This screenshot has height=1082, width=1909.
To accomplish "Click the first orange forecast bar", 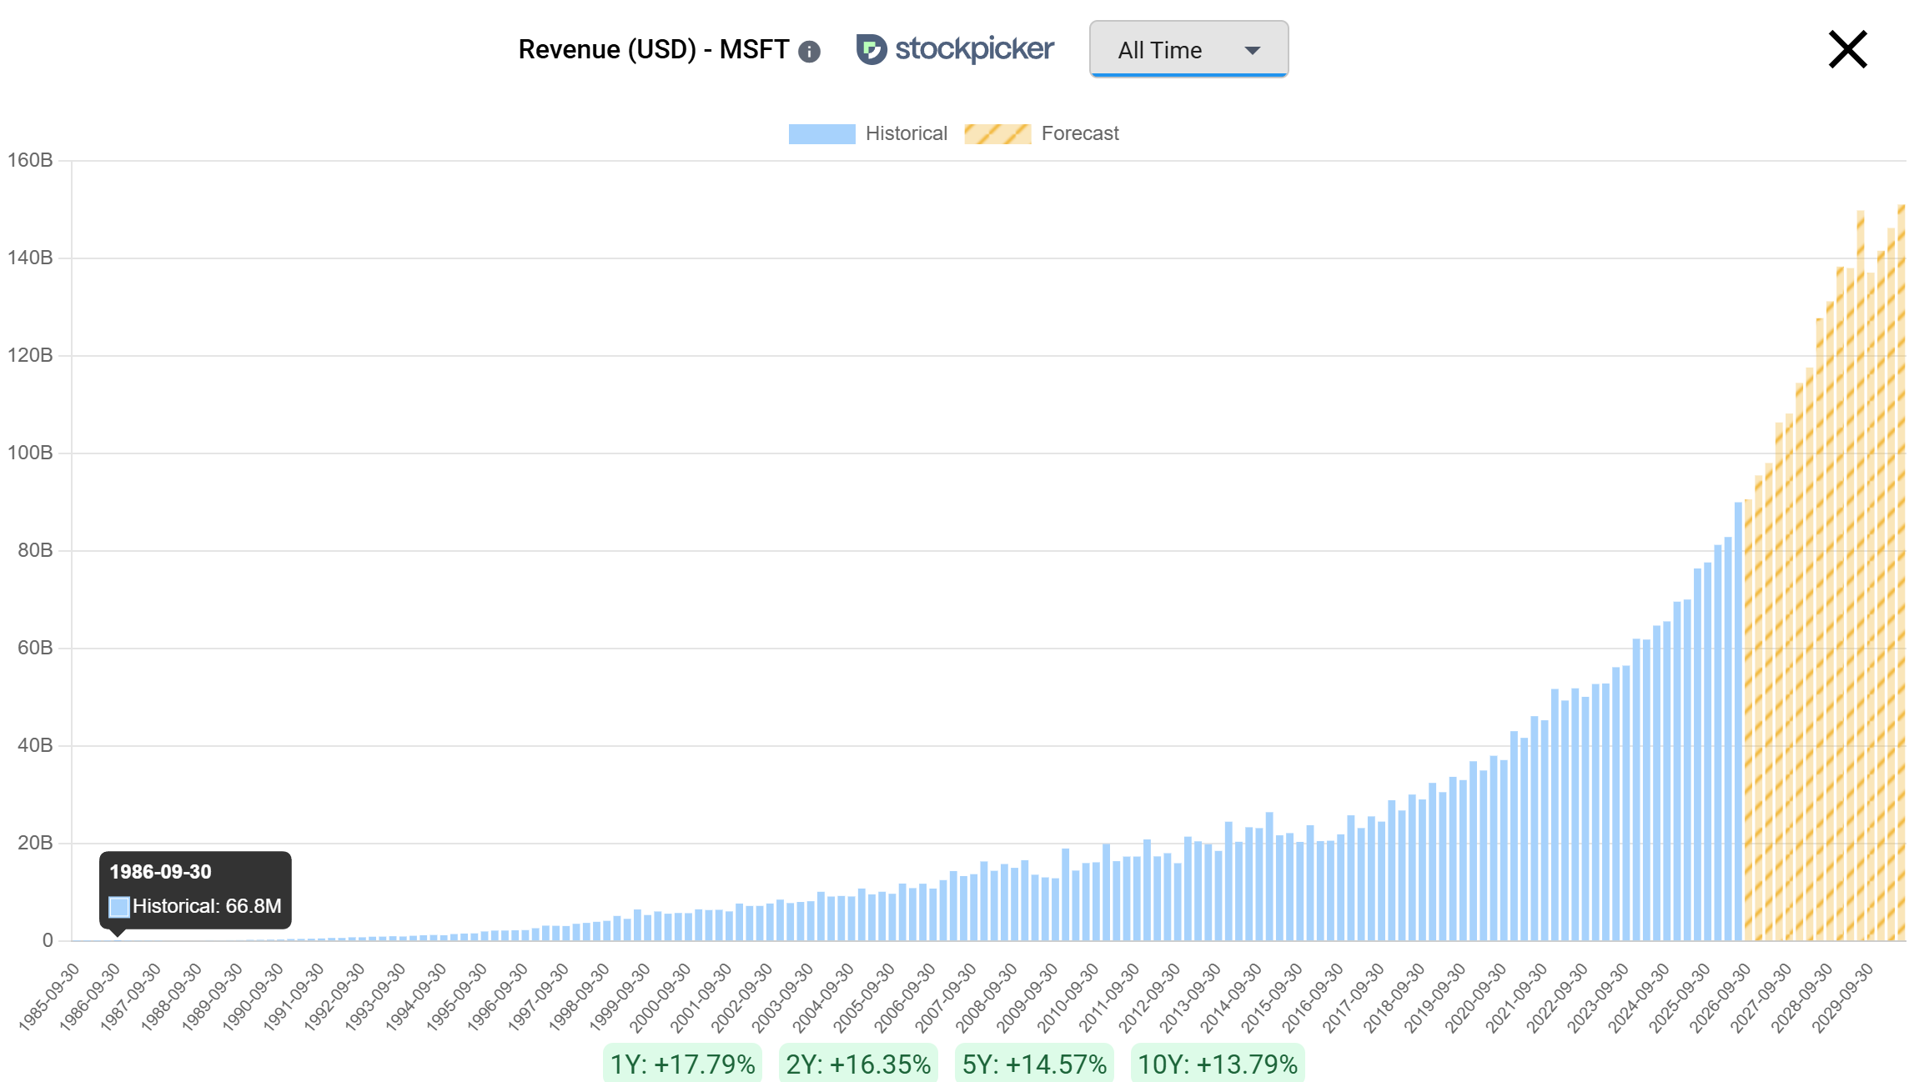I will [1749, 719].
